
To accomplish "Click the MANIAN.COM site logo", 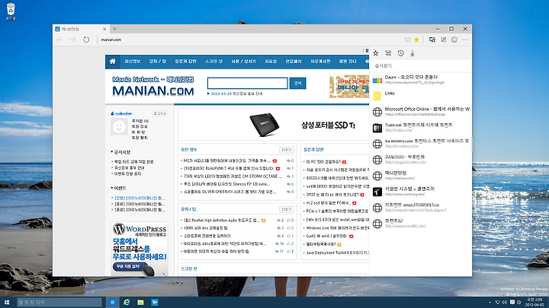I will tap(153, 86).
